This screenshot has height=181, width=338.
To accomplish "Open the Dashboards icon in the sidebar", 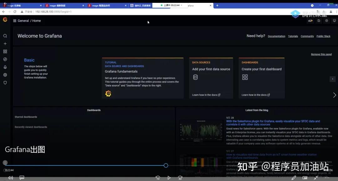I will click(x=5, y=51).
